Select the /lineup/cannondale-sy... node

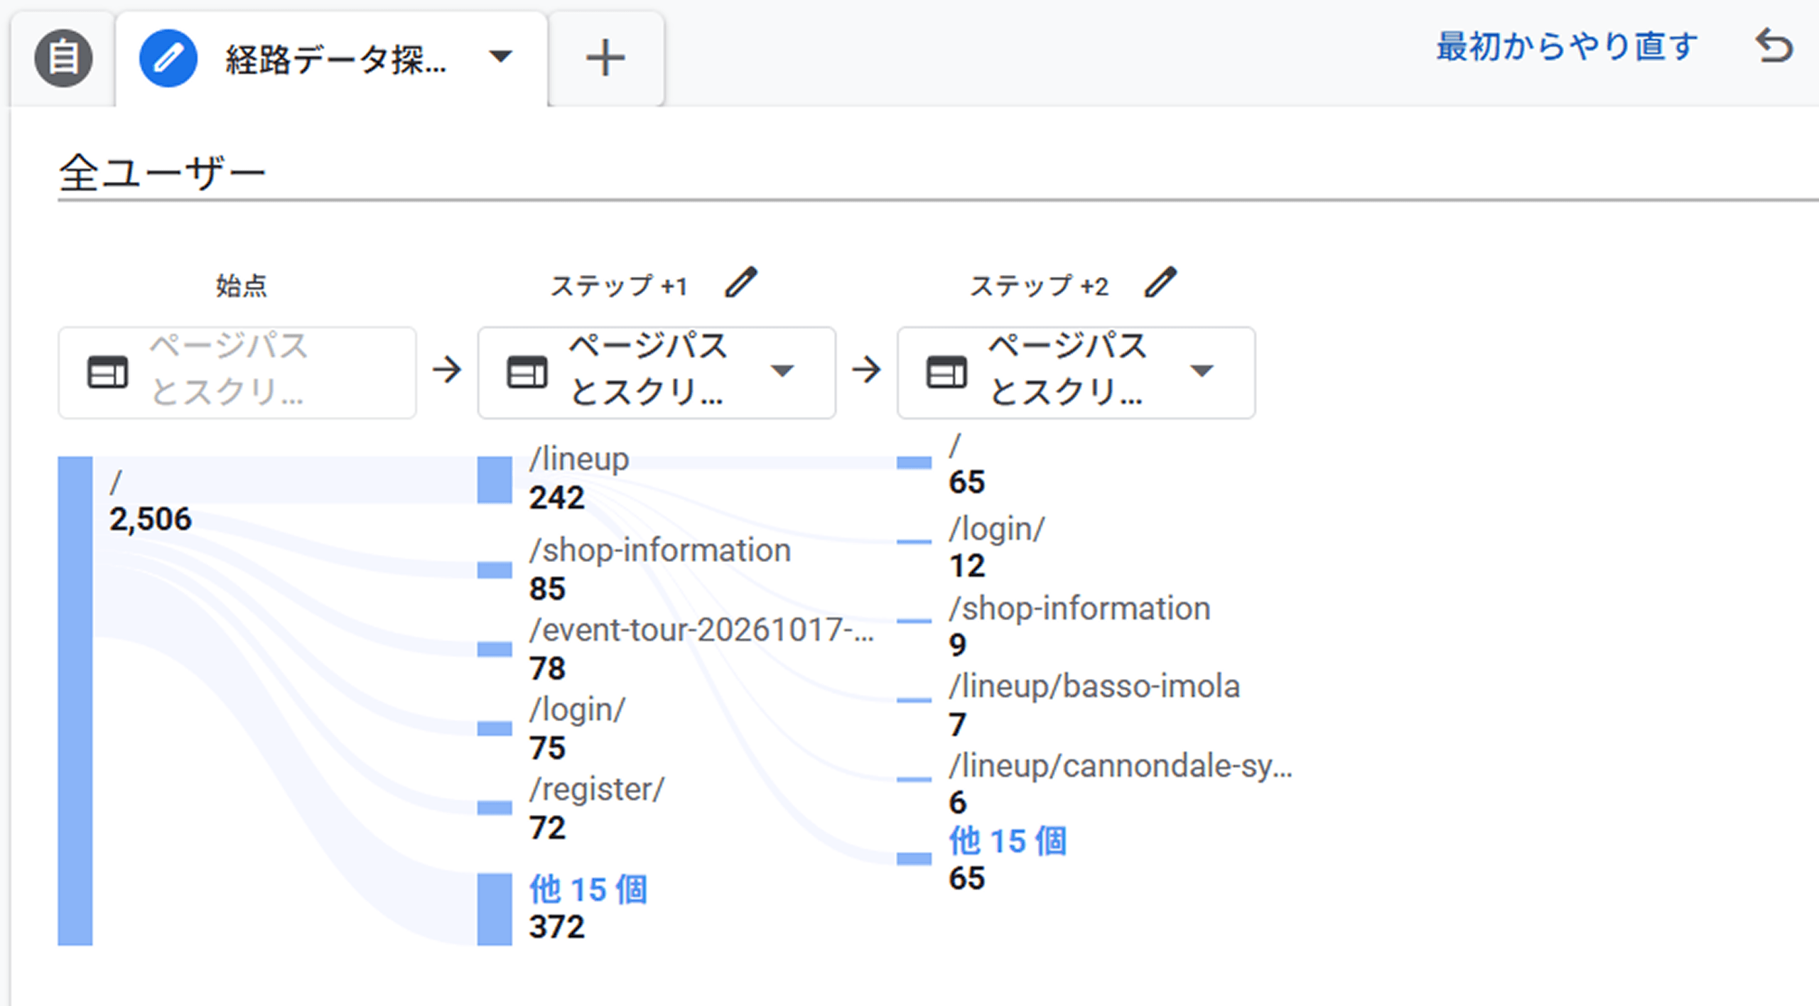(x=914, y=779)
